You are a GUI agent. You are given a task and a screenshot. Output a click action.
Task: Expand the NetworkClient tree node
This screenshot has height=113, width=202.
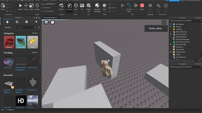click(x=171, y=34)
